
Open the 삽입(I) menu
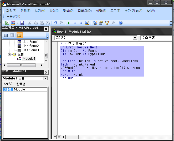pyautogui.click(x=54, y=11)
